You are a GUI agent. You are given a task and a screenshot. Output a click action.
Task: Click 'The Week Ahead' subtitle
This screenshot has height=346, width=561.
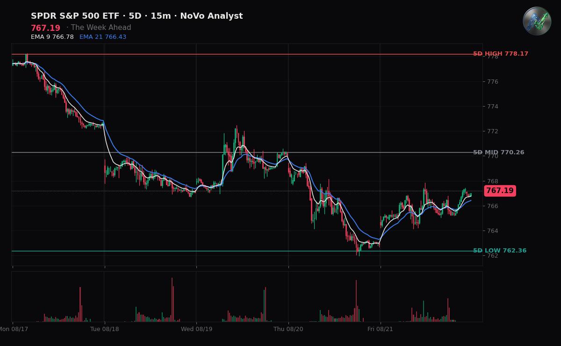click(101, 28)
